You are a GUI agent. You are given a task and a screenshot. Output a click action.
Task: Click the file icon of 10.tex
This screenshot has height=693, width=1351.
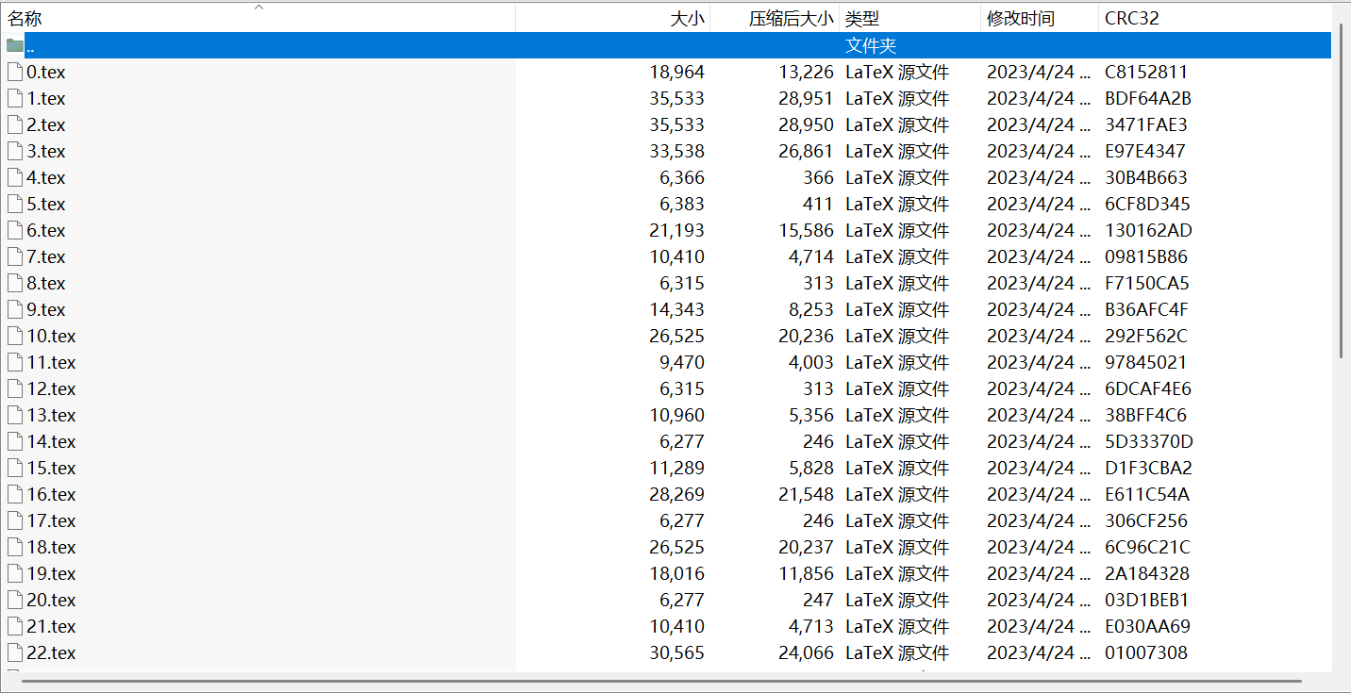pyautogui.click(x=15, y=336)
